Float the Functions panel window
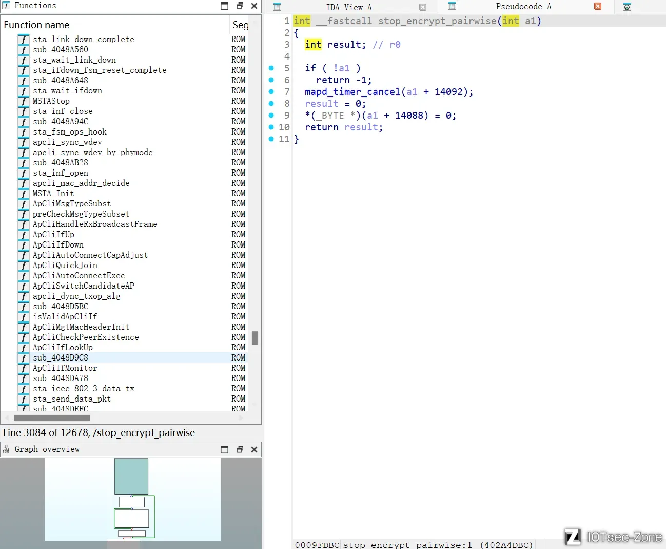This screenshot has width=666, height=549. [240, 6]
